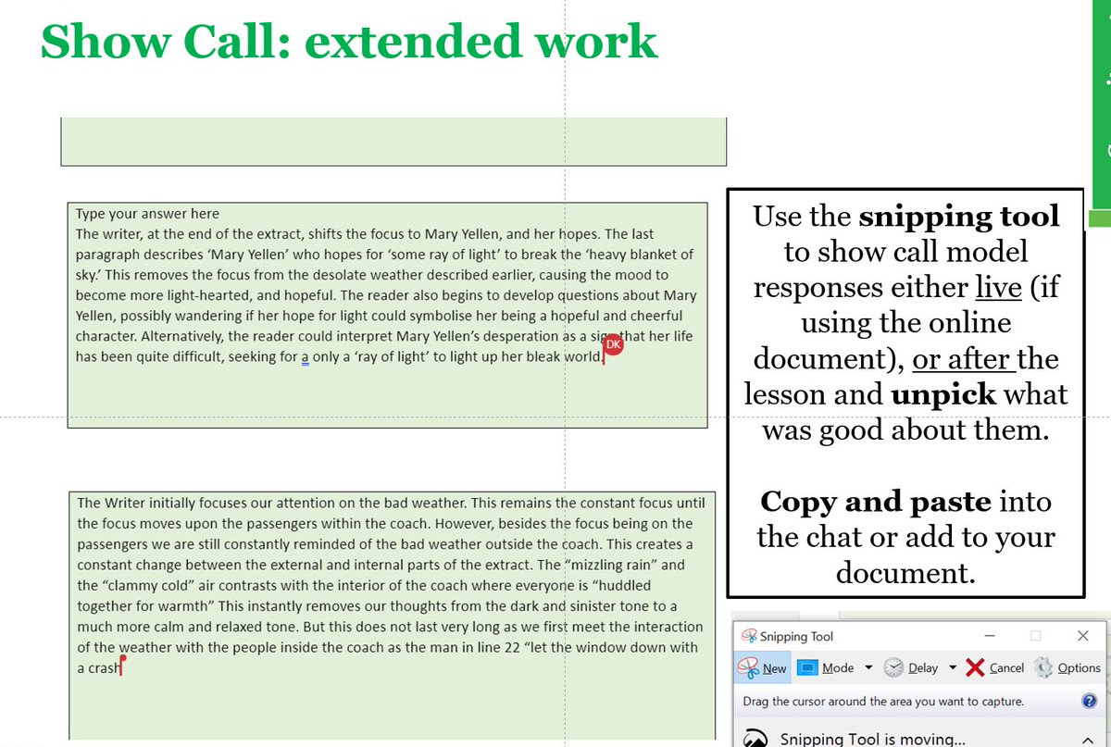The height and width of the screenshot is (747, 1111).
Task: Click the Snipping Tool title bar scissors icon
Action: [748, 636]
